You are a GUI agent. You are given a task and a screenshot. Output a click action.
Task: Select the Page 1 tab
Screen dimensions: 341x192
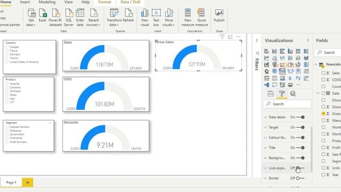(x=11, y=182)
